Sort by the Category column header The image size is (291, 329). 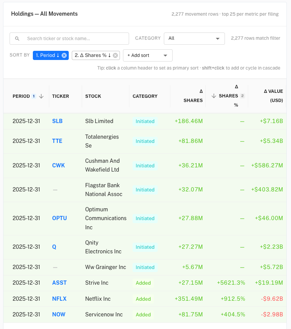click(145, 96)
